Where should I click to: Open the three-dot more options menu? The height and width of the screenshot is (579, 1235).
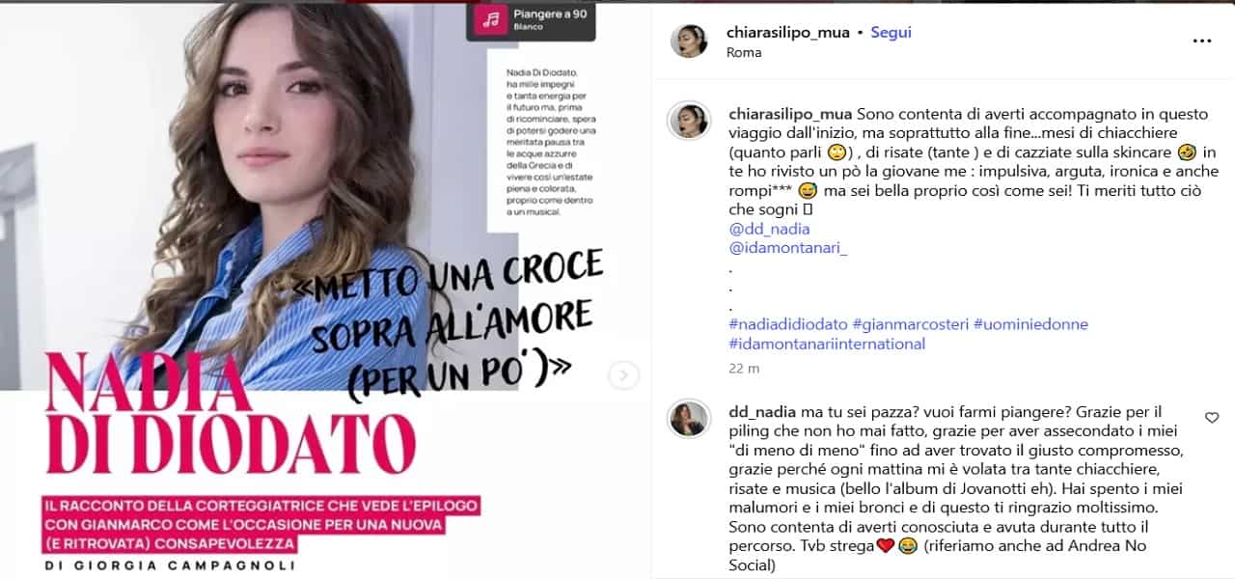click(1201, 41)
